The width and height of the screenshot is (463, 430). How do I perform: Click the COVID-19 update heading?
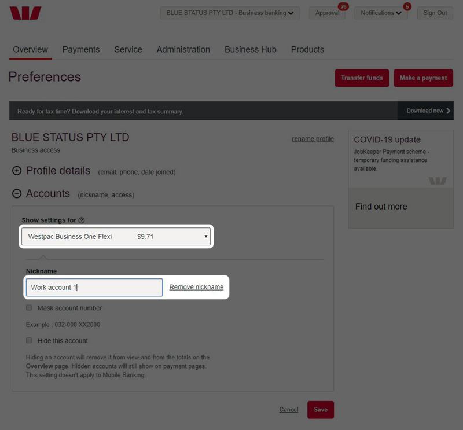click(387, 139)
